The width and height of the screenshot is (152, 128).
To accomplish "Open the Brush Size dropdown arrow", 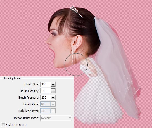I will tap(53, 84).
